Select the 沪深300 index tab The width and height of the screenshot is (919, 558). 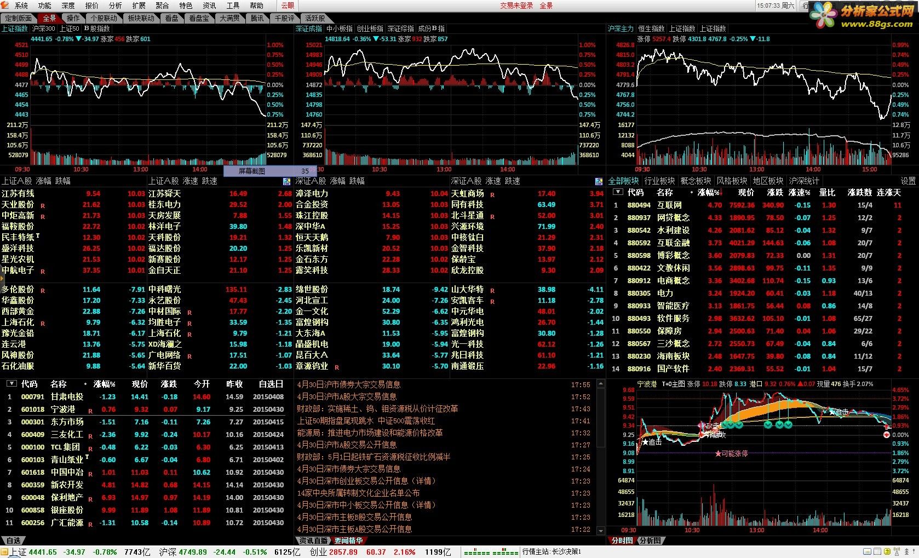click(44, 28)
